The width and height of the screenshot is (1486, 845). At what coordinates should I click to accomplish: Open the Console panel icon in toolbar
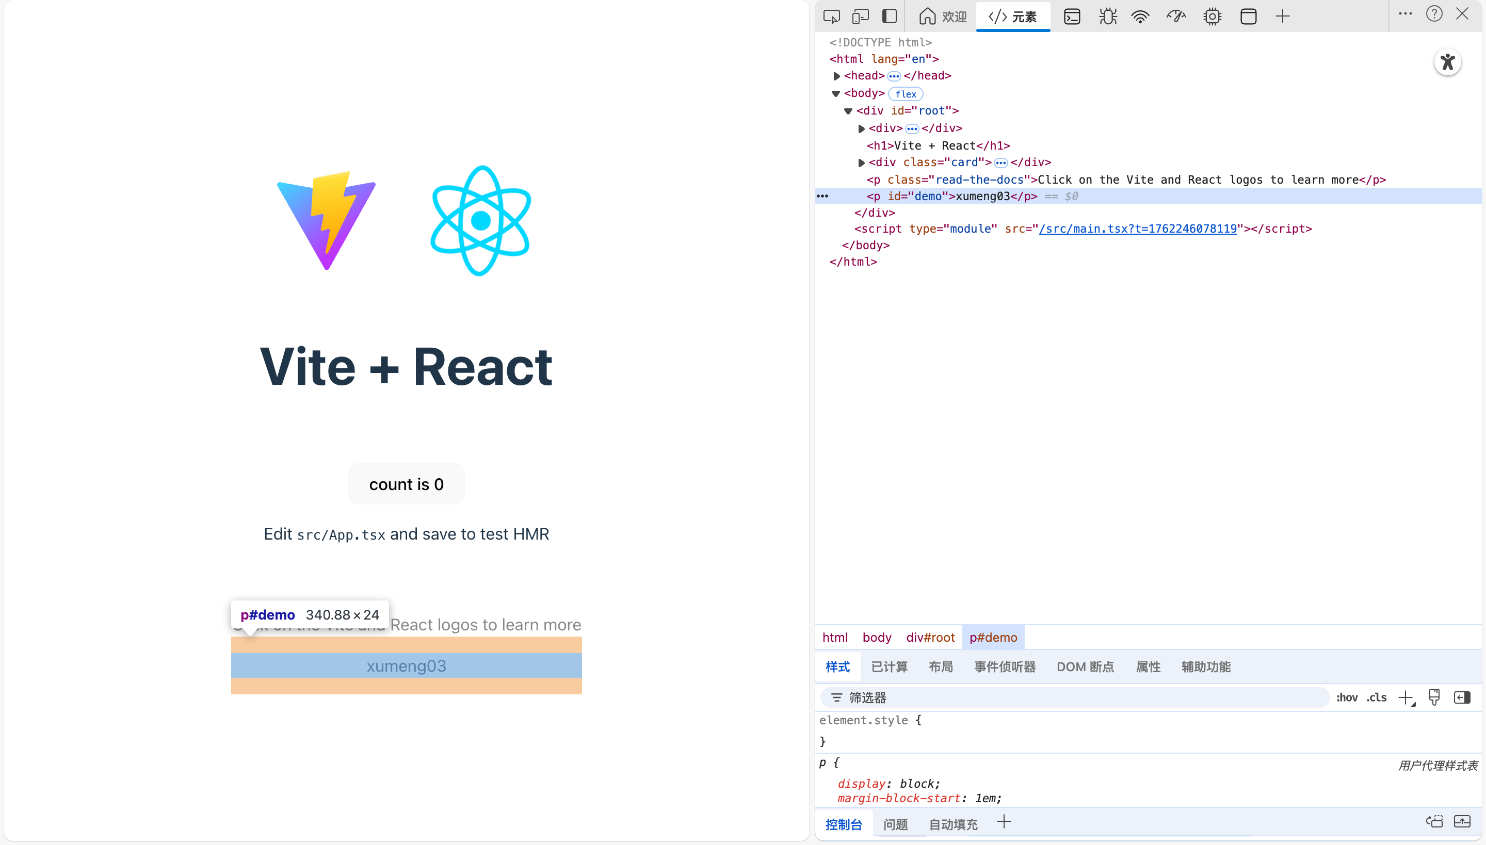(x=1072, y=17)
